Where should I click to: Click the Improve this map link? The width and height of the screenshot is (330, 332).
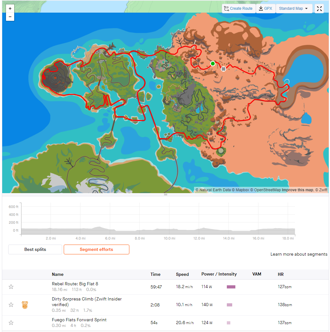coord(298,190)
